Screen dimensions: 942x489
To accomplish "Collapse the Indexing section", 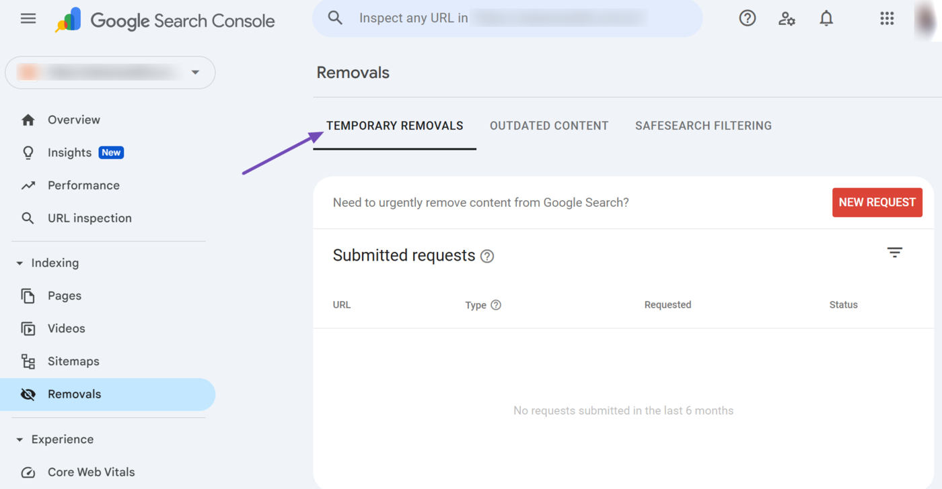I will click(20, 263).
